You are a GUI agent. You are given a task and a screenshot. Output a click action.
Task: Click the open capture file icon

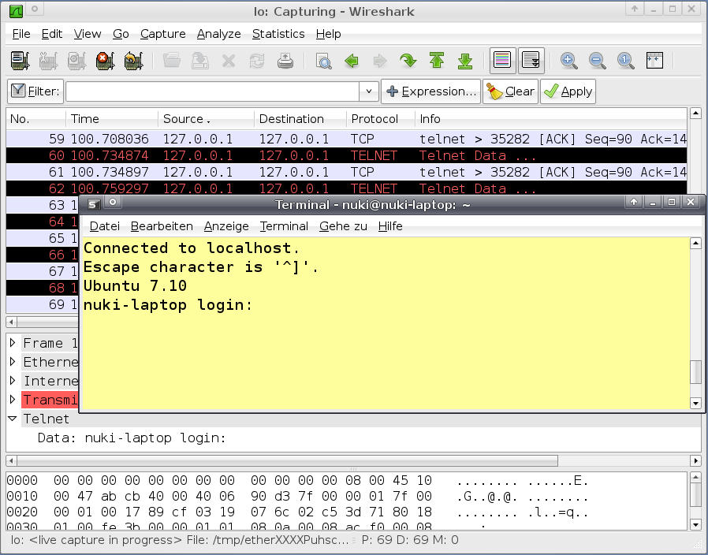(172, 61)
